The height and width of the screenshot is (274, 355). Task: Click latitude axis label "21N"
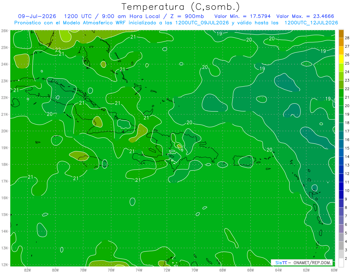pos(4,114)
